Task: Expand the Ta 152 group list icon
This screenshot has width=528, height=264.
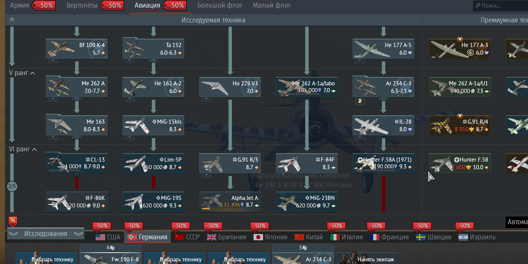Action: pyautogui.click(x=153, y=60)
